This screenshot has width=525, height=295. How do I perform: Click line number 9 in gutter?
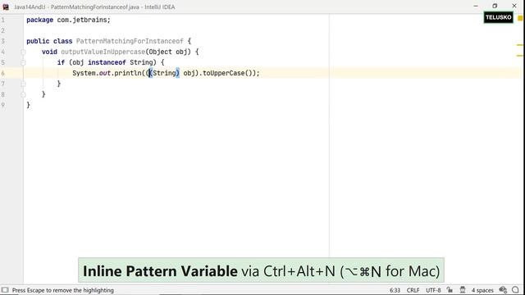(x=3, y=105)
